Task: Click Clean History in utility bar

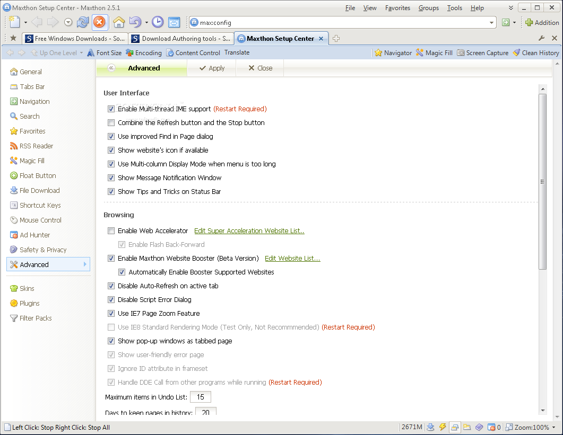Action: point(536,52)
